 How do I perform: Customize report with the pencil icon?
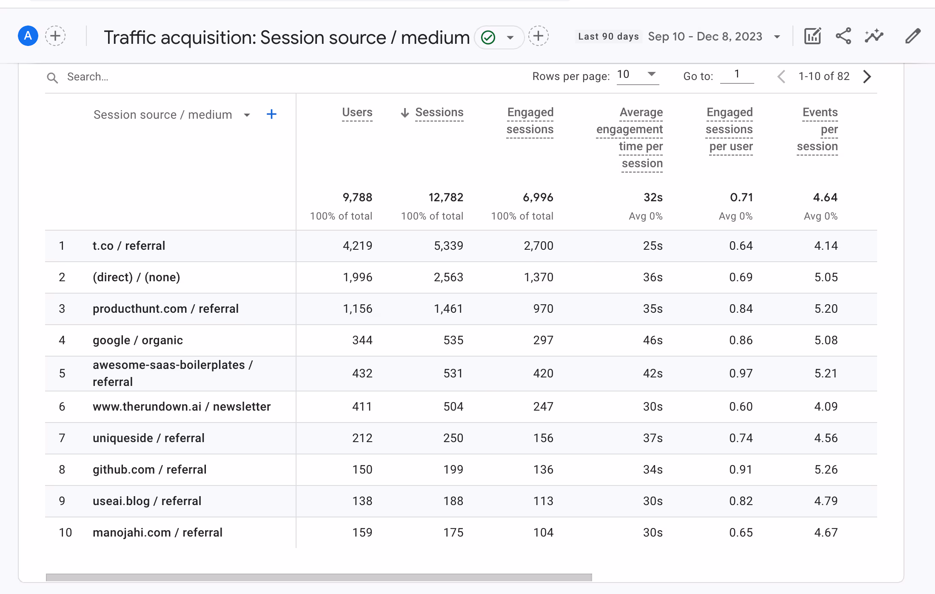(912, 36)
